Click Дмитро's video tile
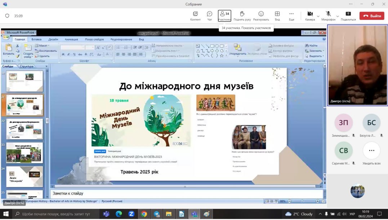 [x=357, y=65]
